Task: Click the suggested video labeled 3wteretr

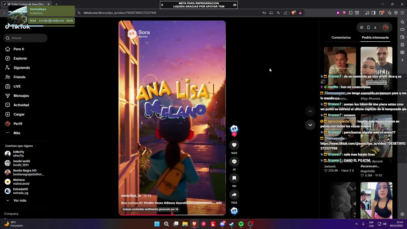Action: [340, 136]
